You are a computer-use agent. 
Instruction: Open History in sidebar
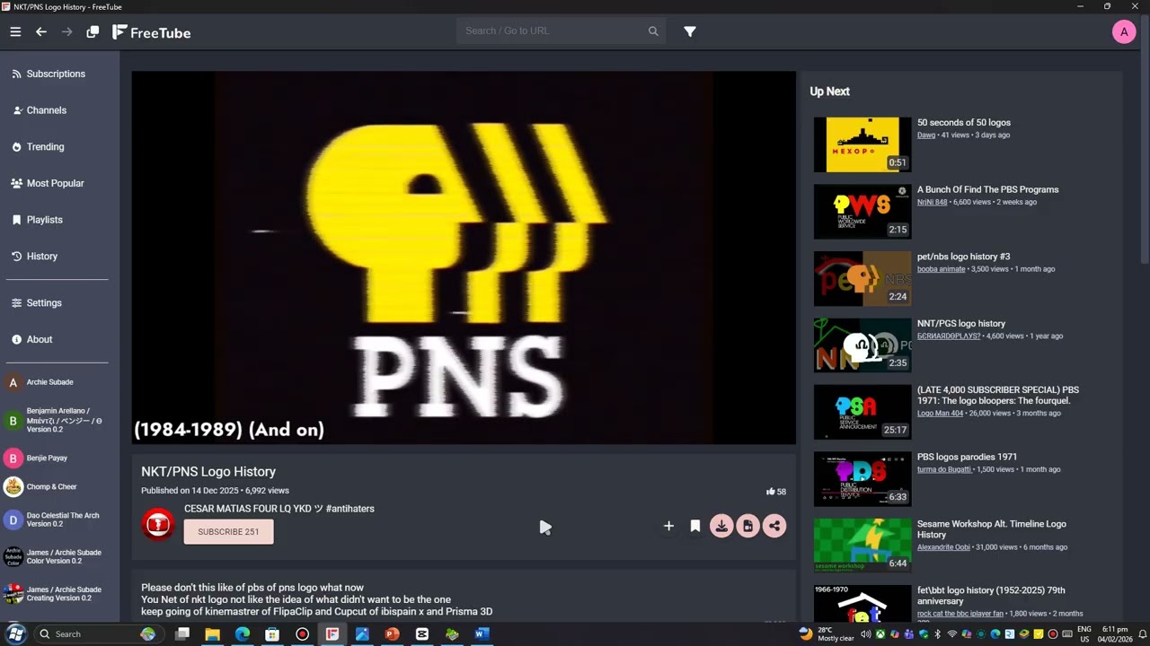[x=41, y=257]
